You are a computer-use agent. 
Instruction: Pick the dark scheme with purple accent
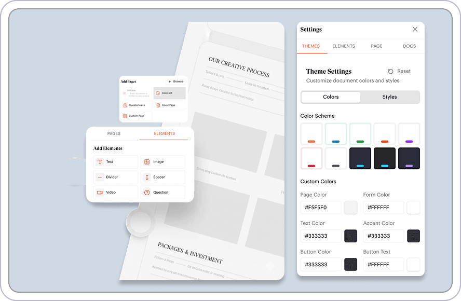click(x=409, y=158)
